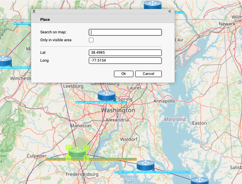
Task: Click the UM Center for Environmental Science router
Action: (145, 165)
